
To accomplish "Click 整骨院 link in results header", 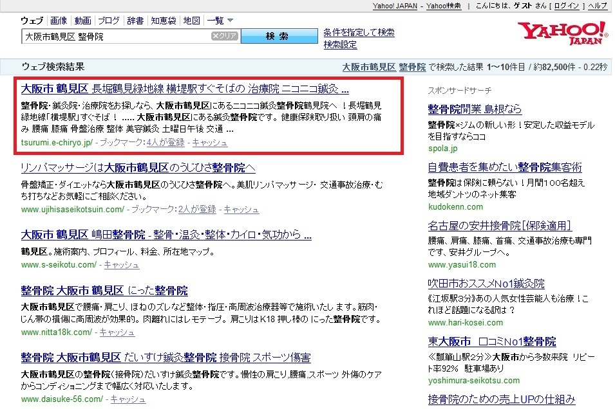I will [x=412, y=67].
